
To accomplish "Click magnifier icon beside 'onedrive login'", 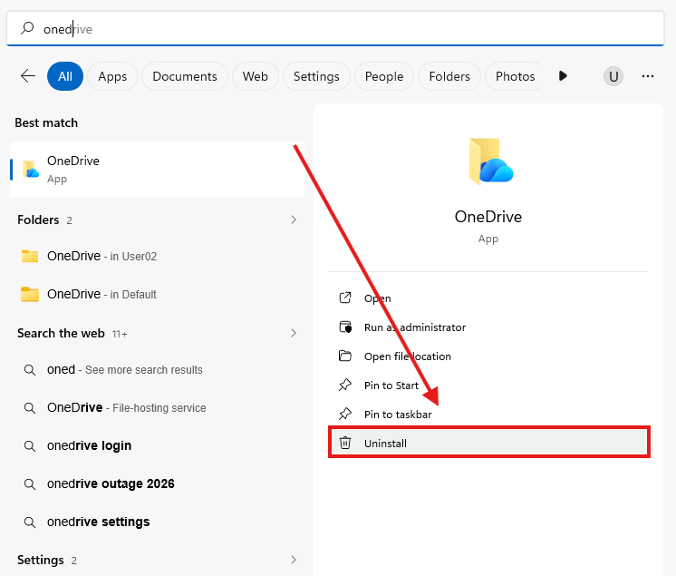I will click(x=29, y=445).
